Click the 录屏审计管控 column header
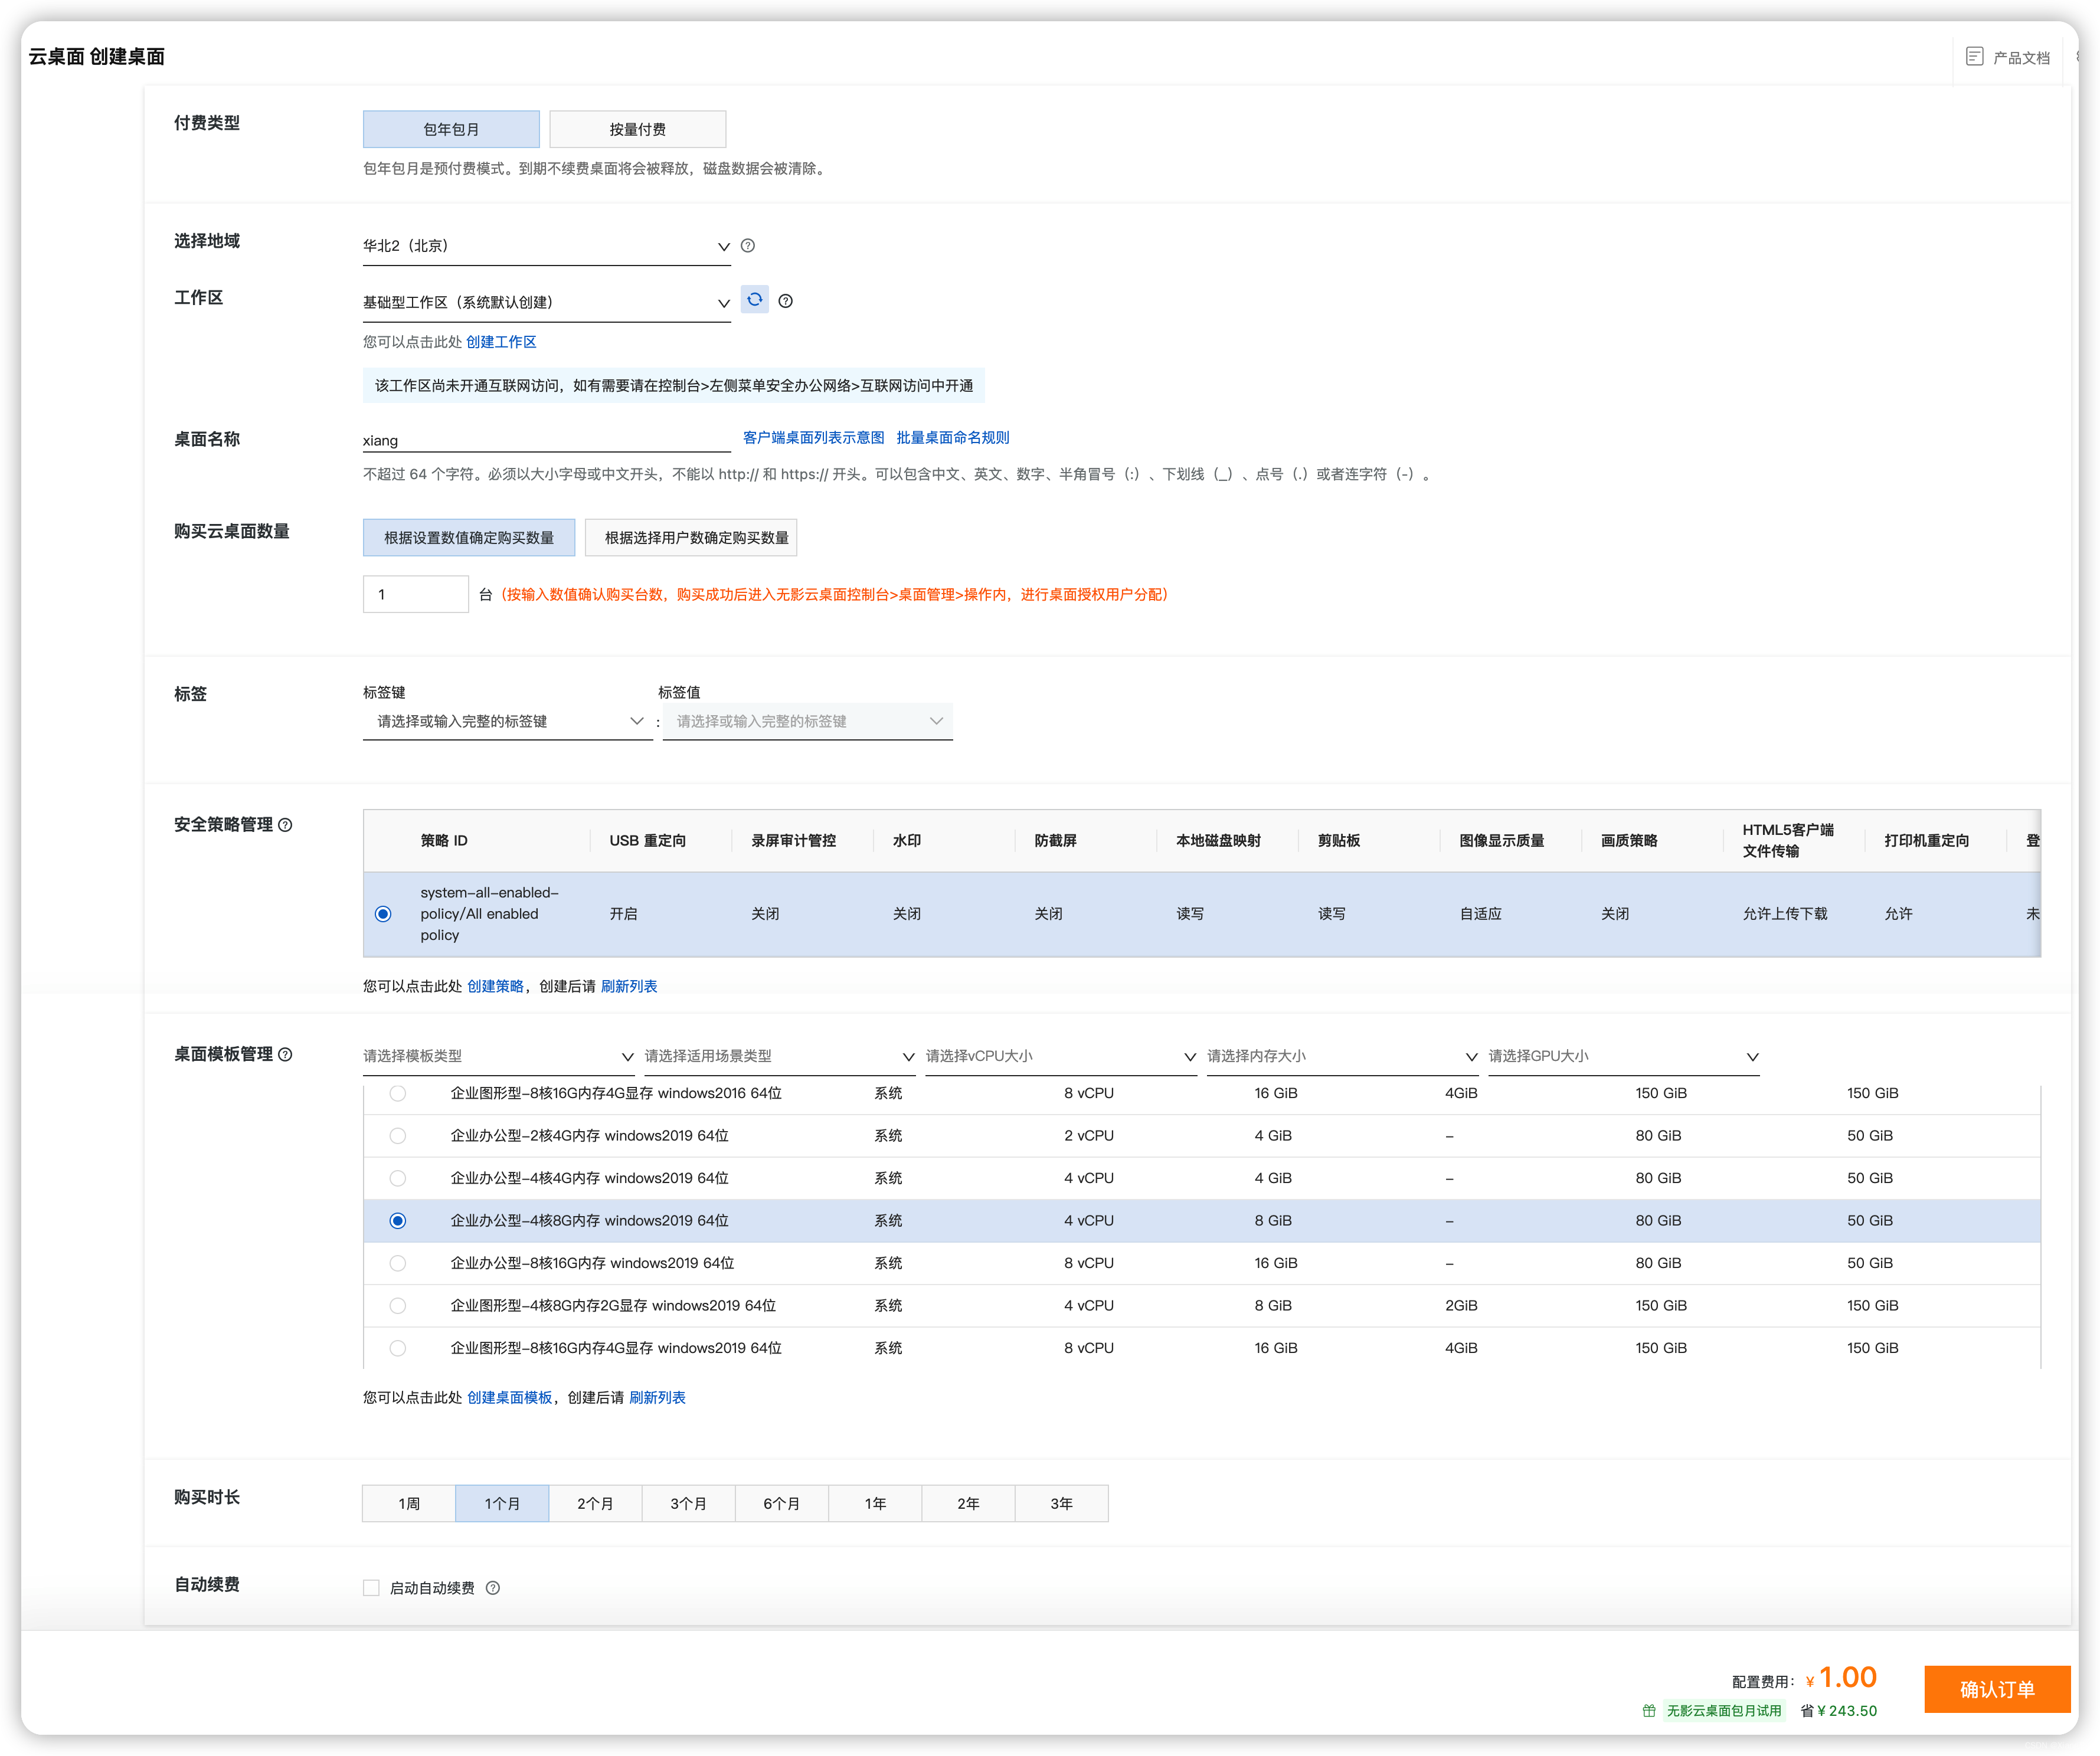 [793, 841]
